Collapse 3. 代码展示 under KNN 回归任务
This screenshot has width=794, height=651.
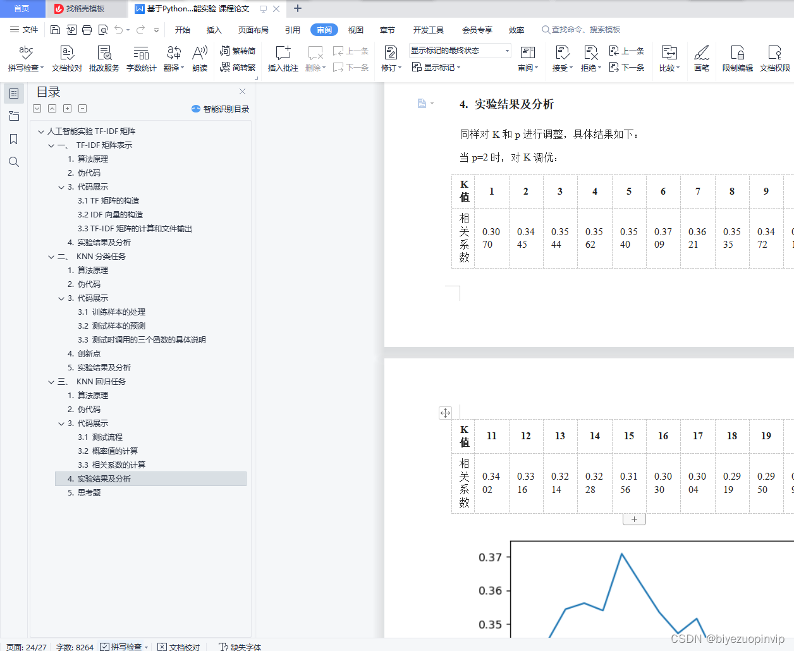click(61, 423)
